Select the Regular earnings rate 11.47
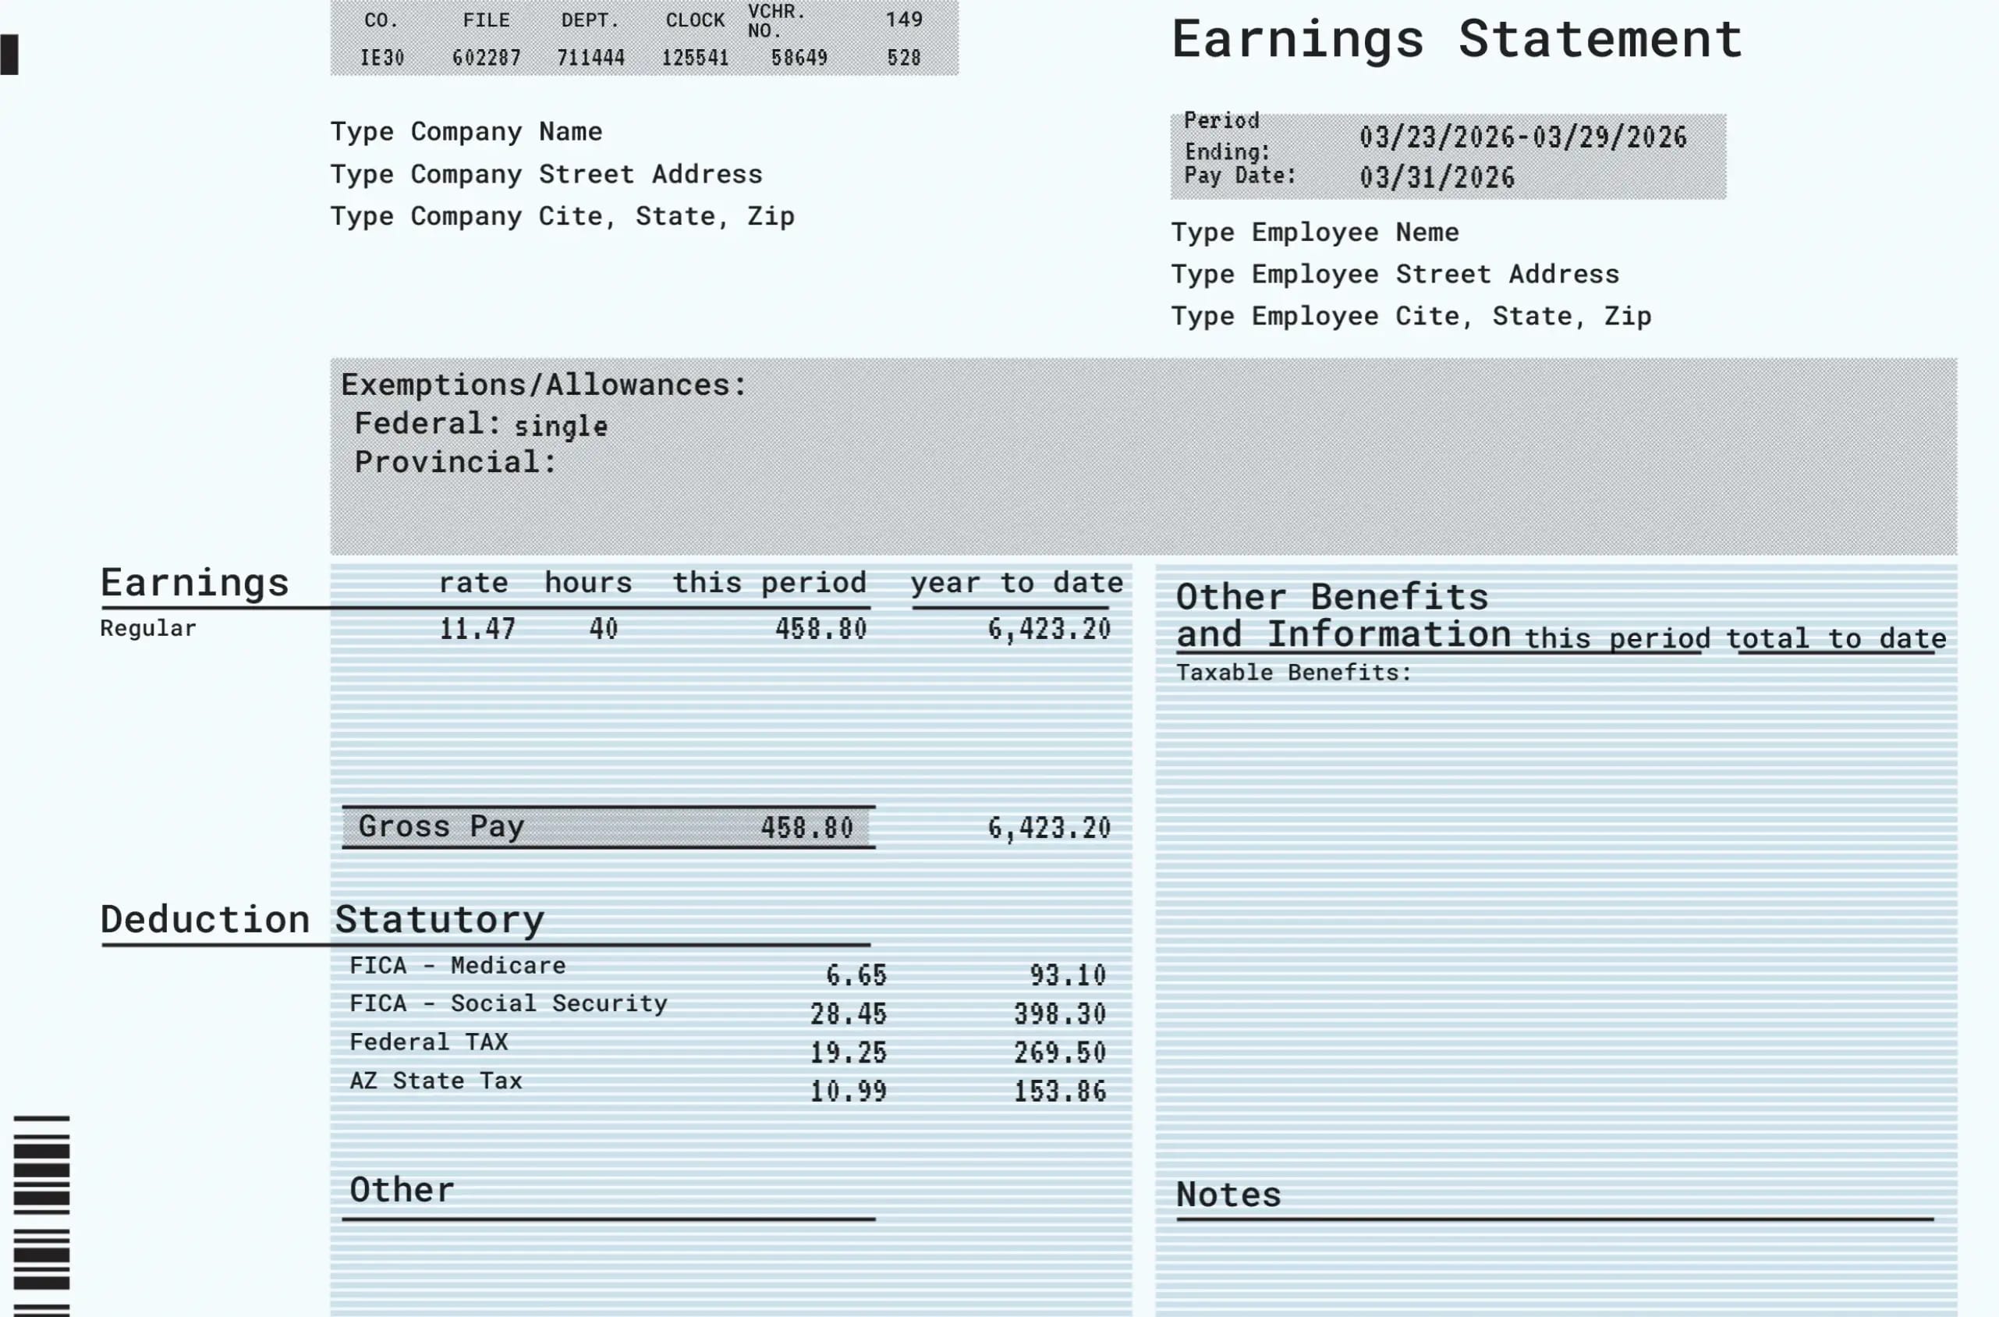 [x=477, y=629]
